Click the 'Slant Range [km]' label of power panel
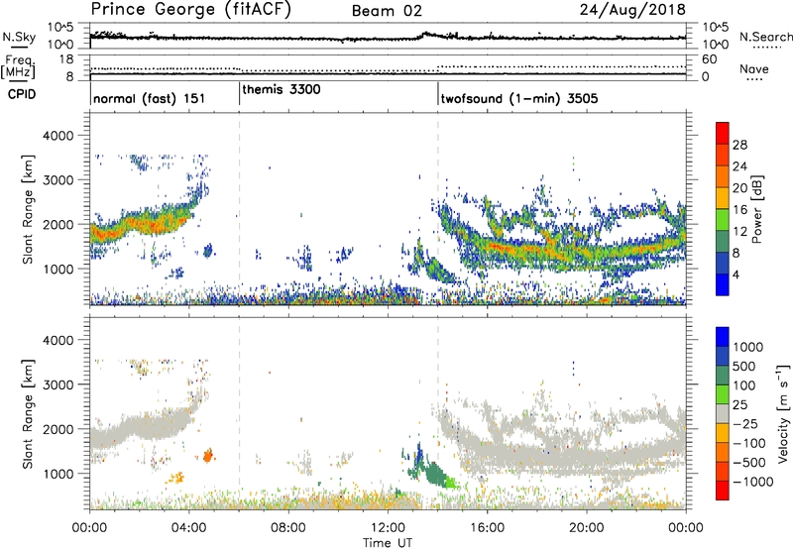The height and width of the screenshot is (549, 793). tap(28, 209)
